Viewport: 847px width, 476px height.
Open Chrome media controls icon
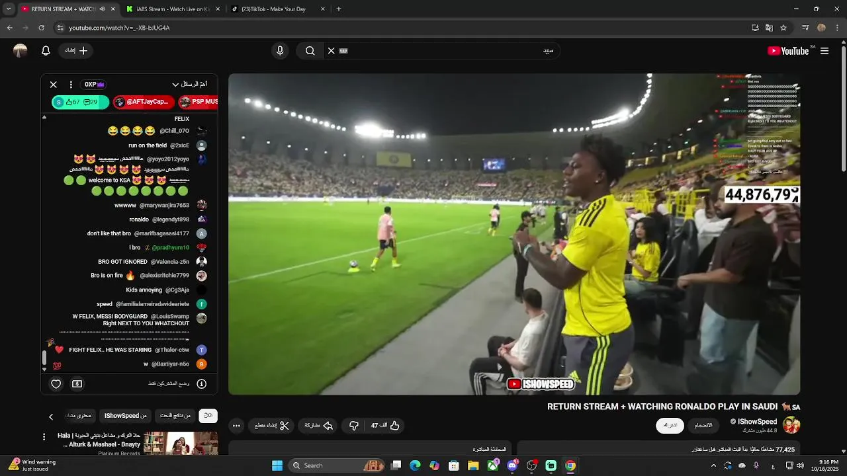(x=805, y=28)
